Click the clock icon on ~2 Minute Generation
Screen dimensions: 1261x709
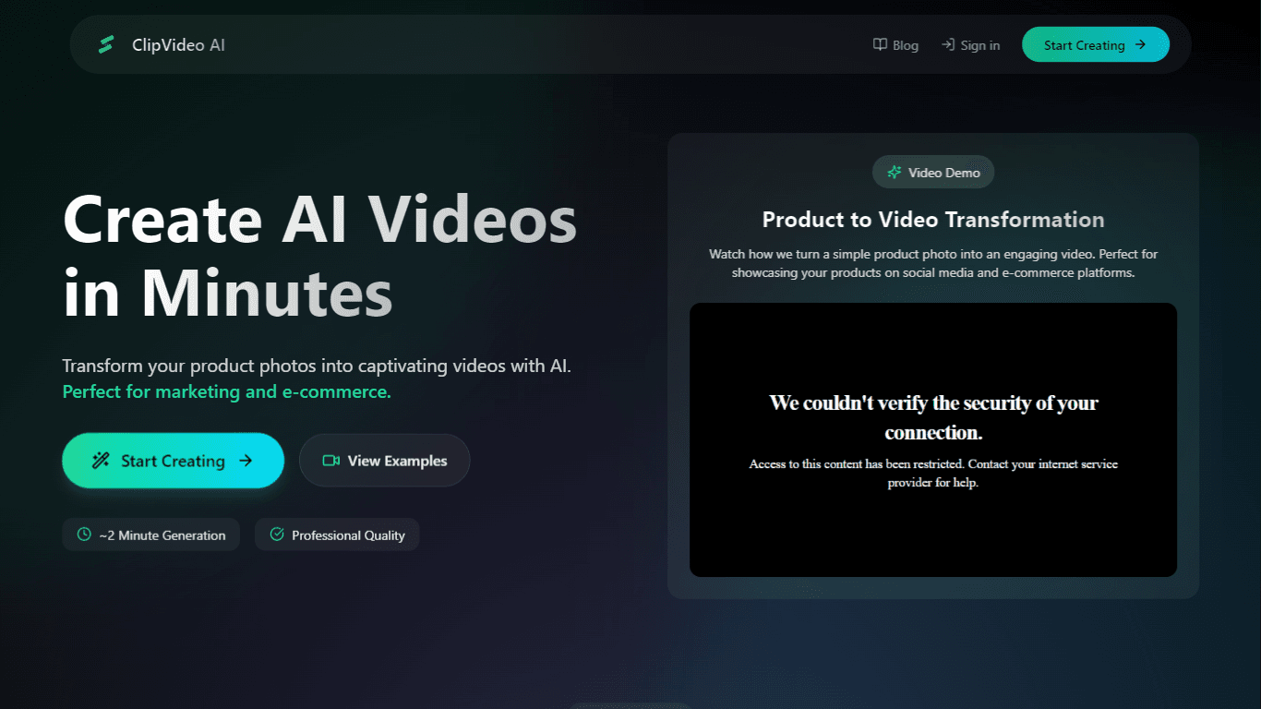(x=84, y=535)
